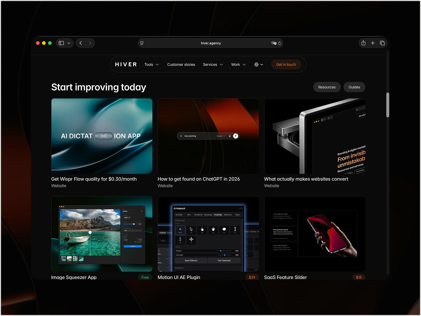Open the page reader icon in address bar
The image size is (421, 316).
tap(142, 43)
